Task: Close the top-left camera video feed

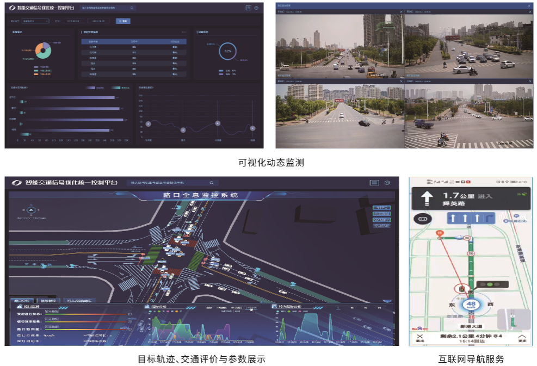Action: pos(401,12)
